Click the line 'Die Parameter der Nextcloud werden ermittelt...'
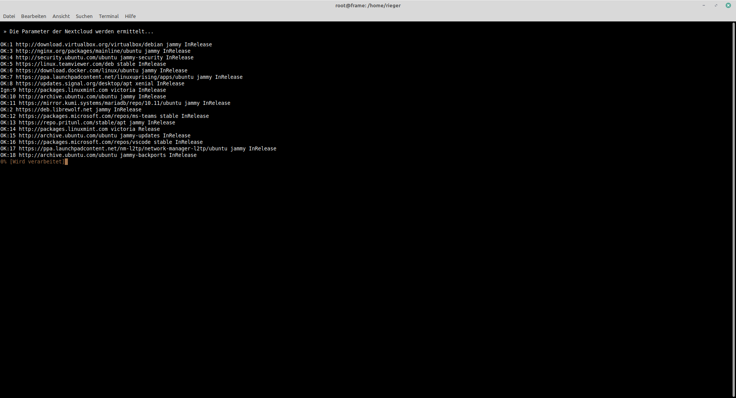Viewport: 736px width, 398px height. 78,31
